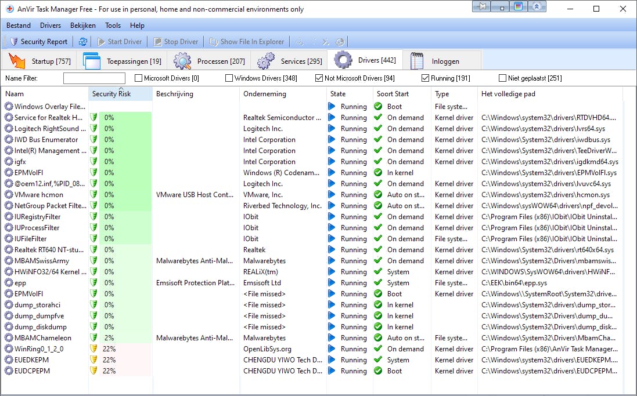
Task: Toggle the Running filter checkbox
Action: 425,78
